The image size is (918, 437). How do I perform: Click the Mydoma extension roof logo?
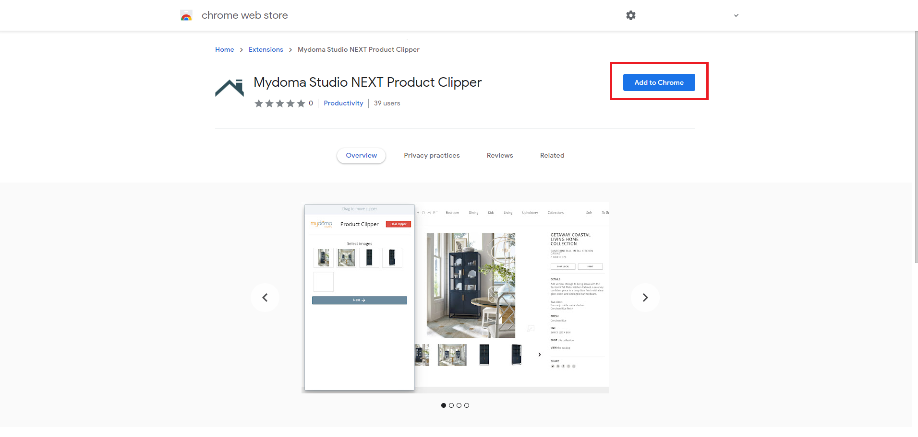[x=229, y=88]
